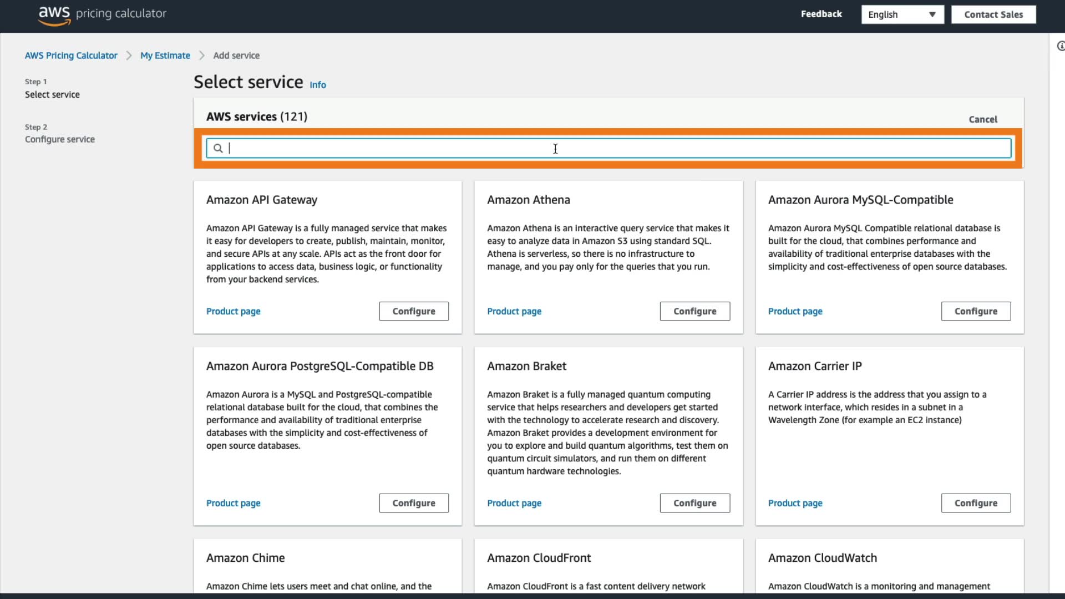Open the English language dropdown
The width and height of the screenshot is (1065, 599).
click(901, 14)
